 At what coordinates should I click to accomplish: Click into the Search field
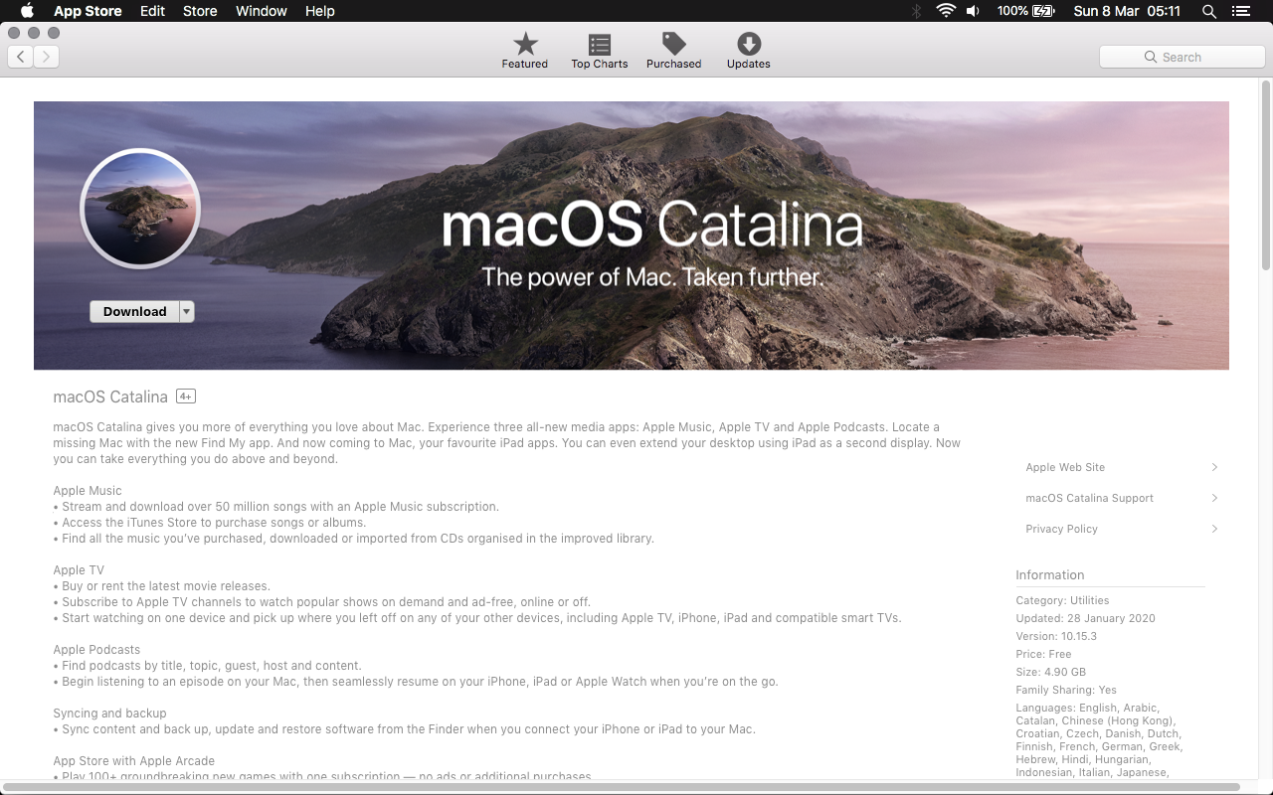1182,57
